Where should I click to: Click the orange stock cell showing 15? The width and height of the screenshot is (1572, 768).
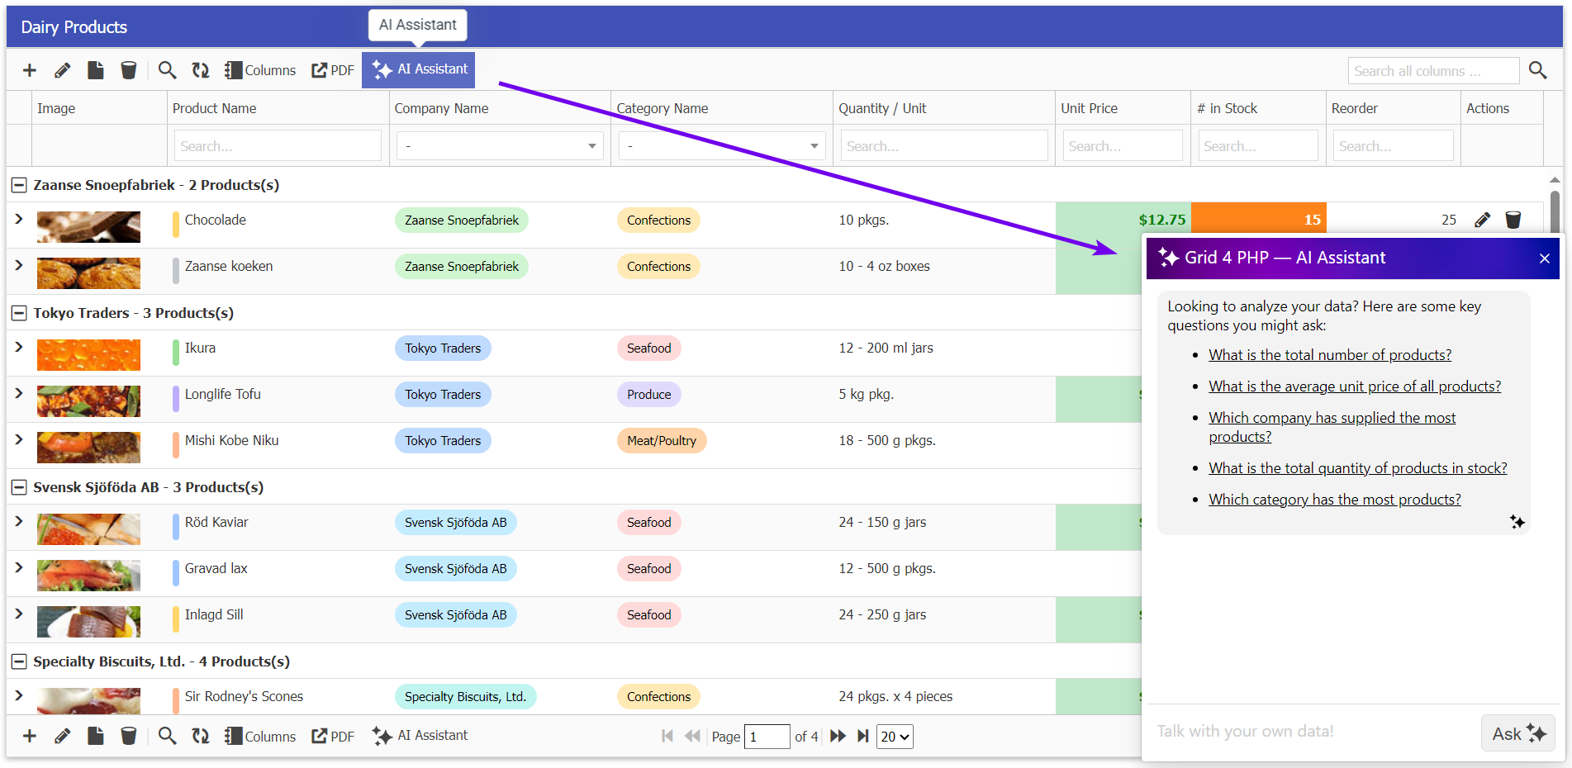coord(1258,220)
